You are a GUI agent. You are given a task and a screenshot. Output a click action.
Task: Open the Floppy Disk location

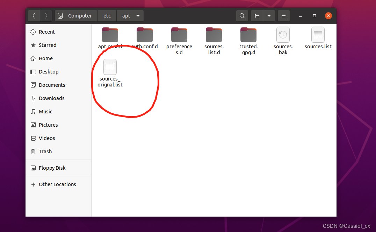click(52, 168)
